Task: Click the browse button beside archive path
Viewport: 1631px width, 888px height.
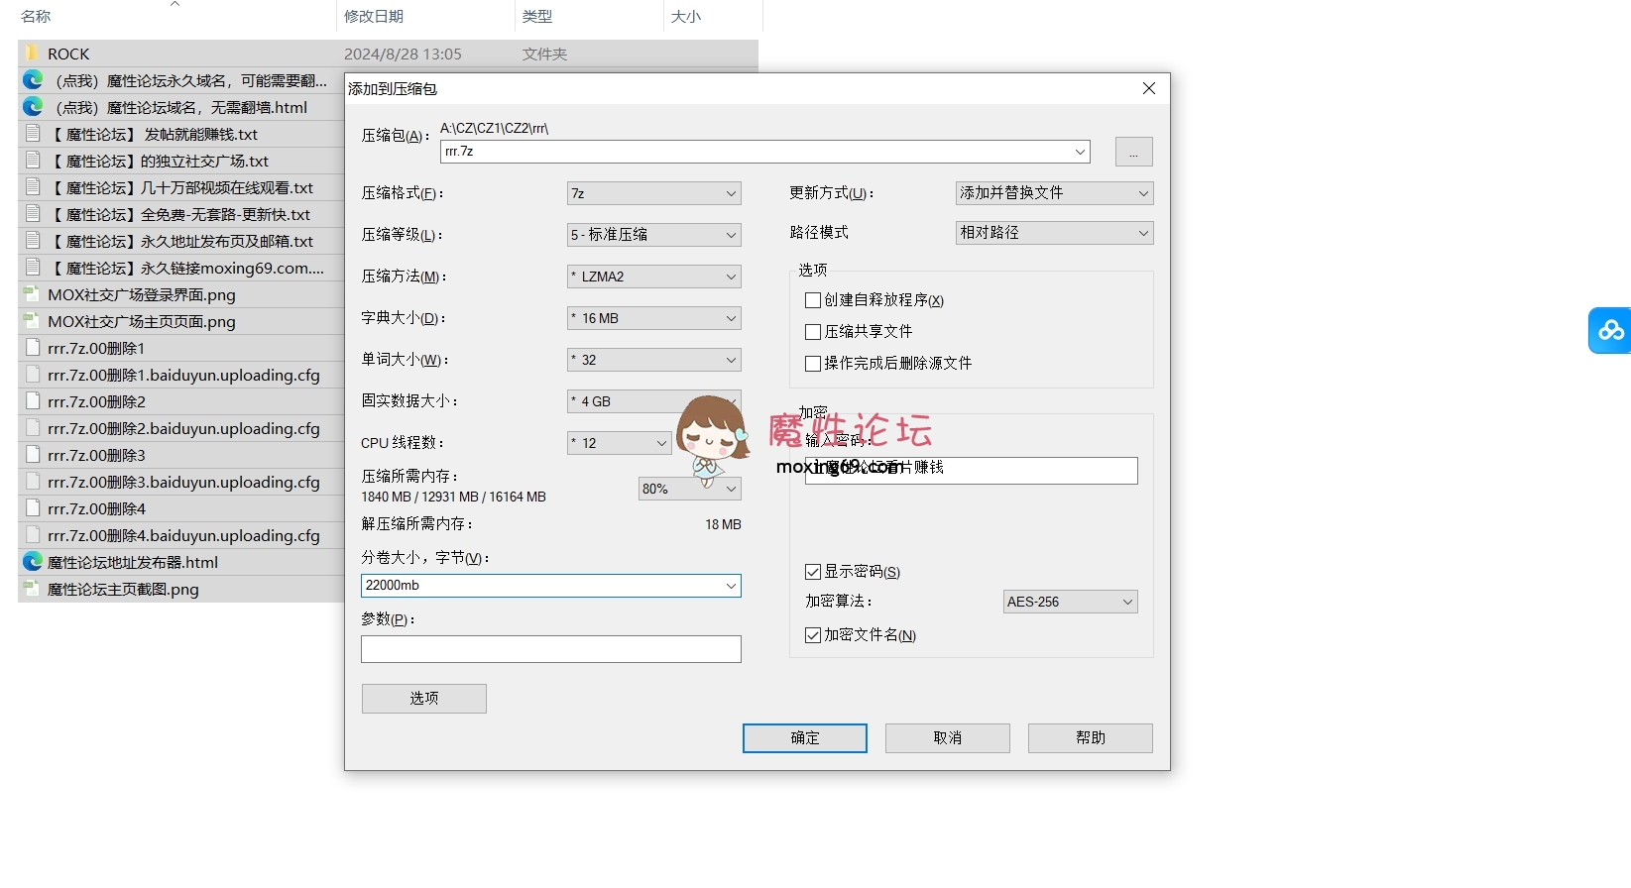Action: tap(1133, 152)
